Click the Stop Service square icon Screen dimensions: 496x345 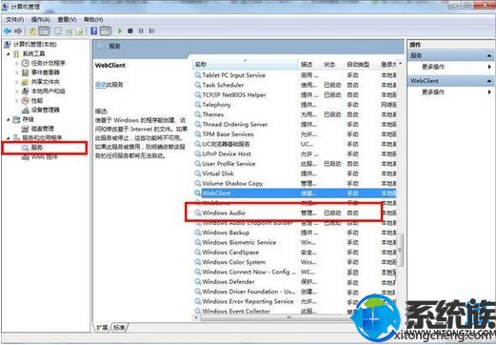(130, 30)
